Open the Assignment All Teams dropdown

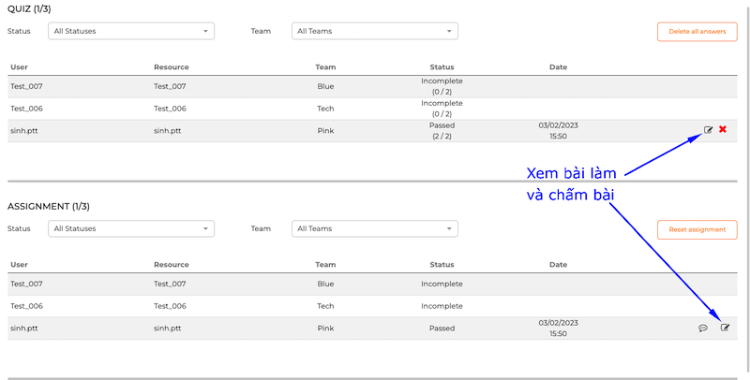374,228
